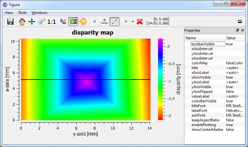Click the 'x-axis [mm]' axis label

pyautogui.click(x=7, y=79)
